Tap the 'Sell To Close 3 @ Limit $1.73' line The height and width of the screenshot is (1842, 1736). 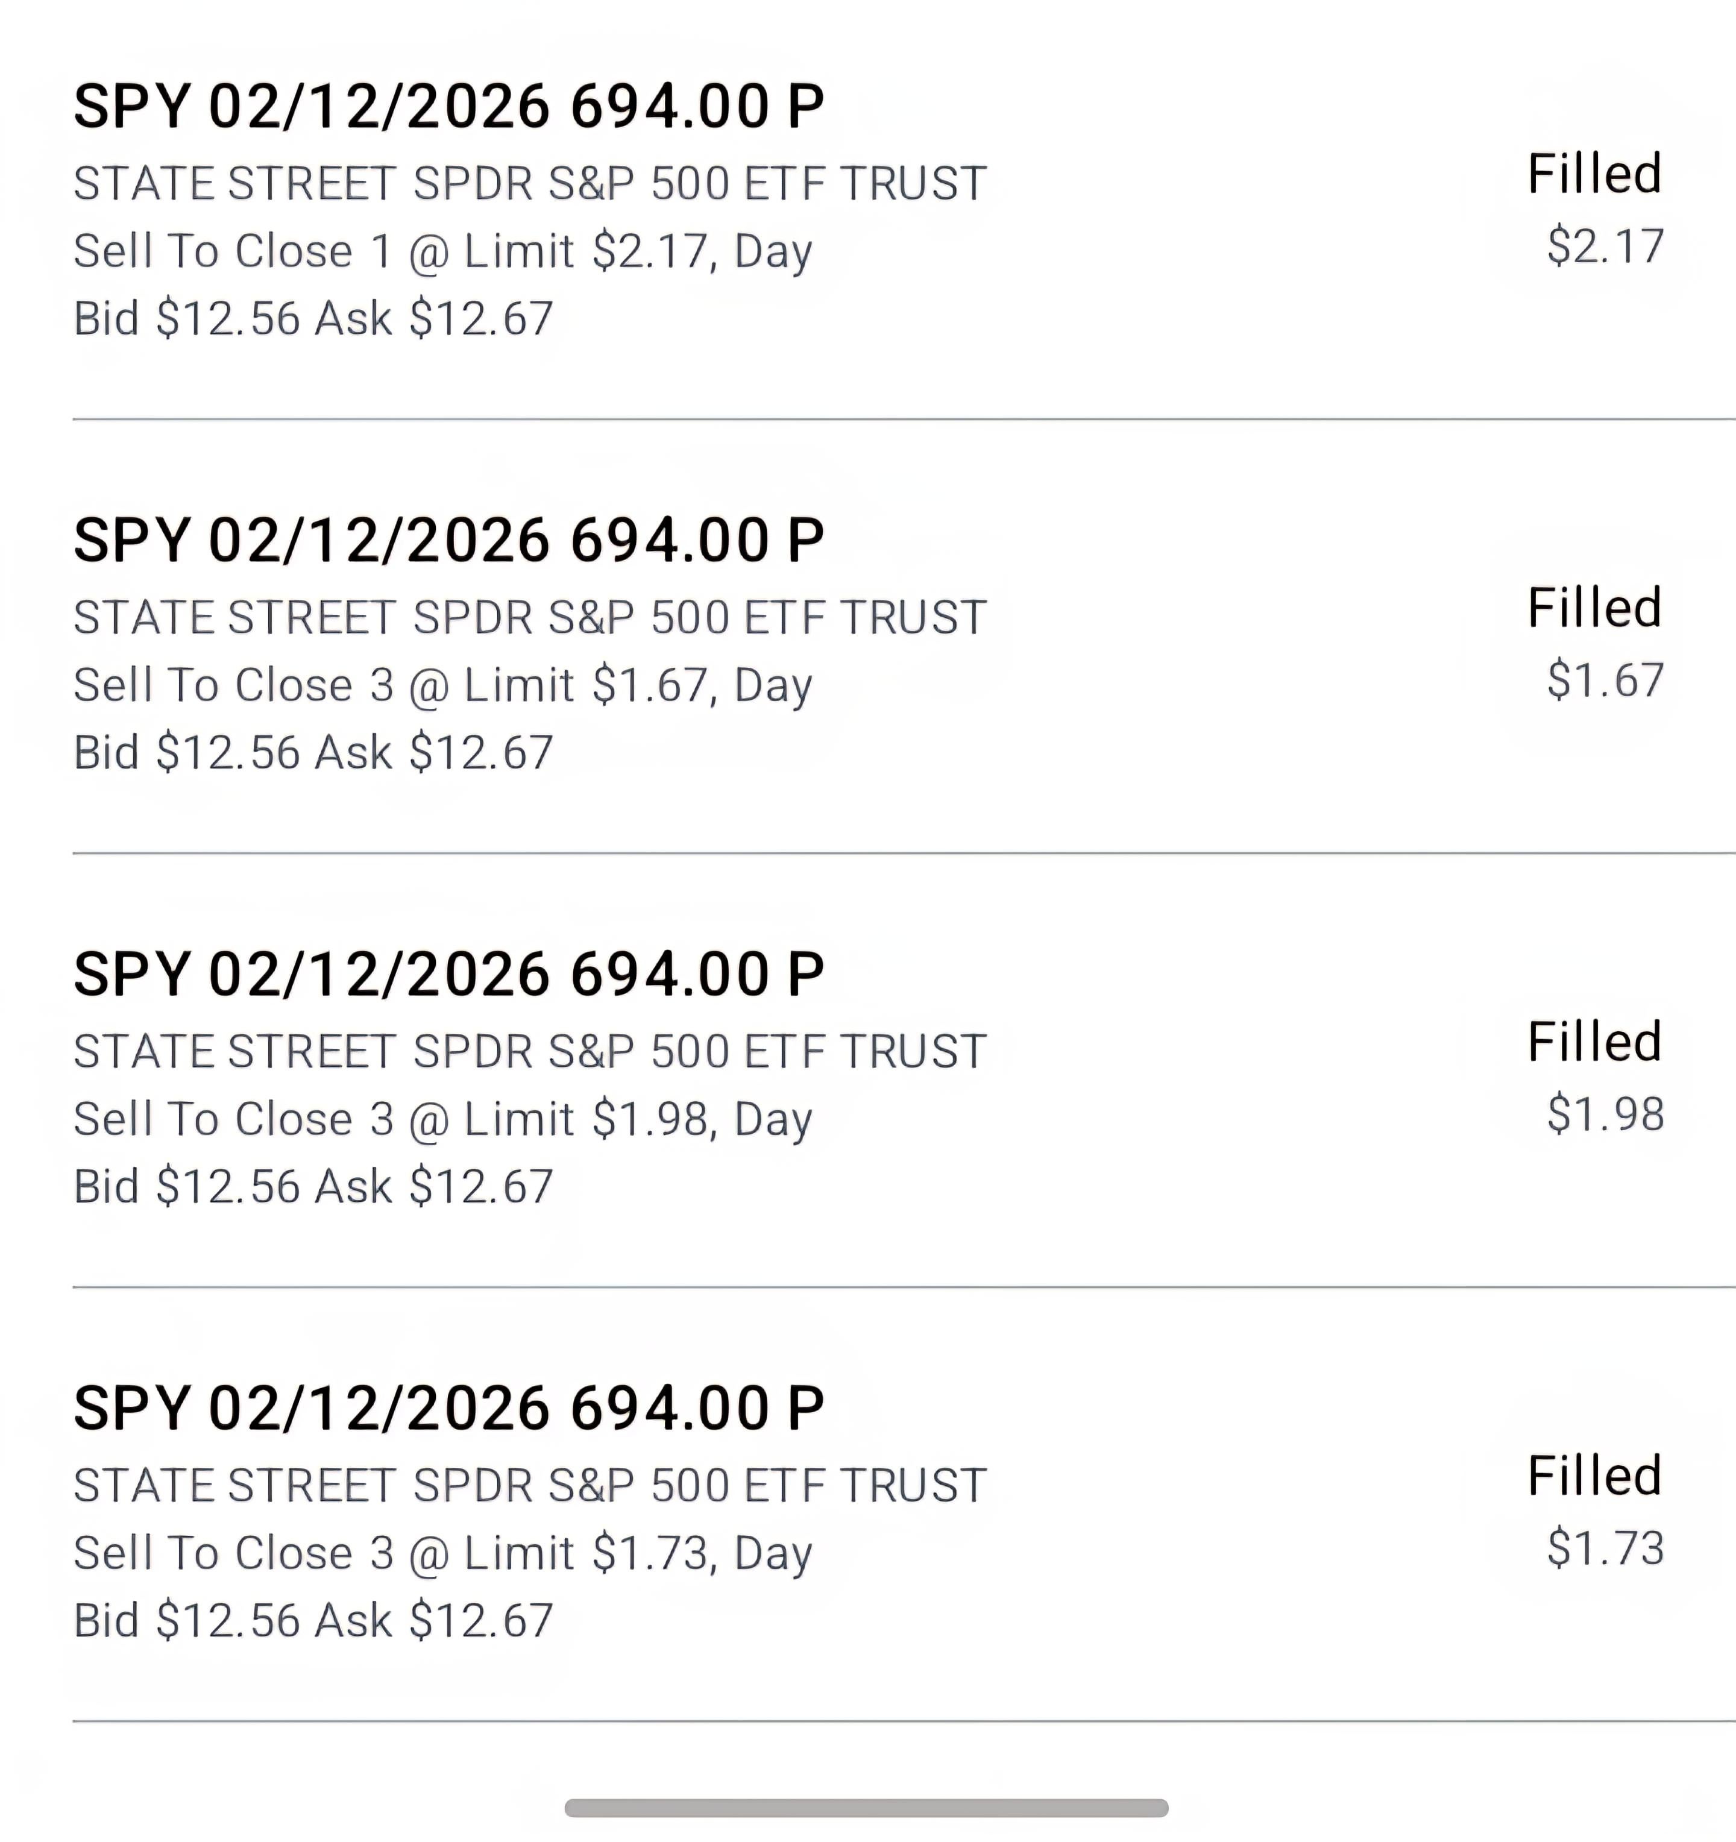[x=443, y=1553]
